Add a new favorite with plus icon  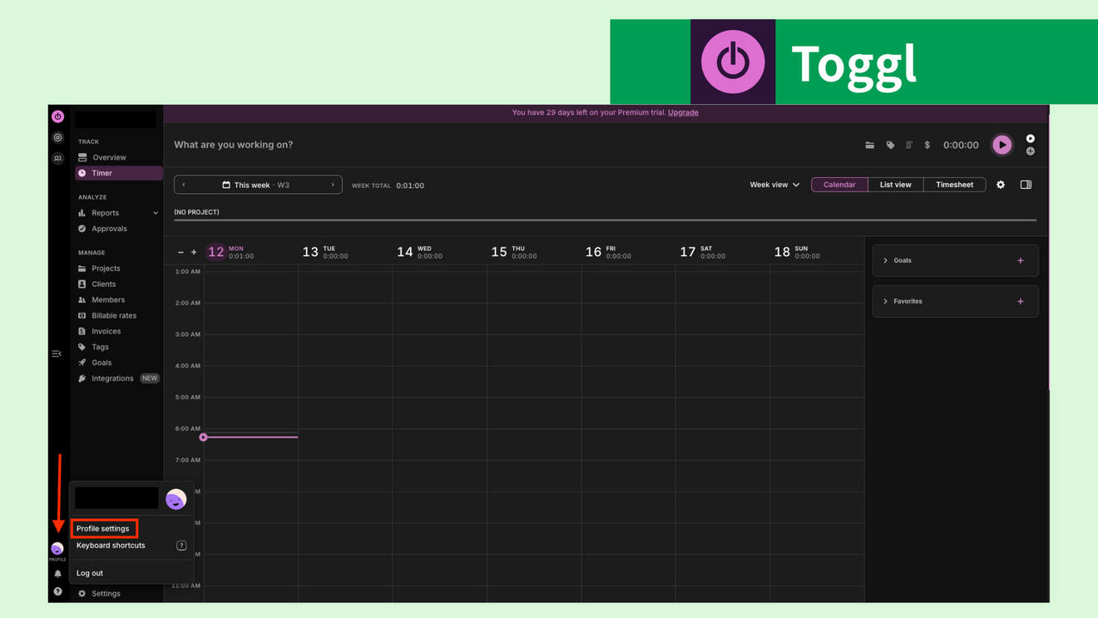coord(1021,301)
